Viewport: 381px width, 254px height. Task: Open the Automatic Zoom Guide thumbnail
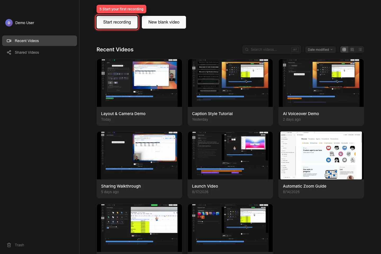tap(321, 155)
